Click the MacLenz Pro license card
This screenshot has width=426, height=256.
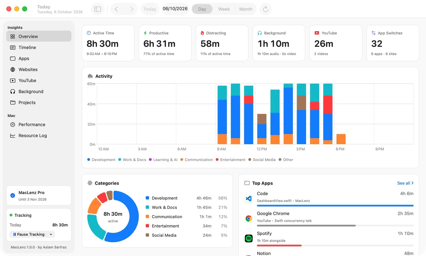[39, 195]
